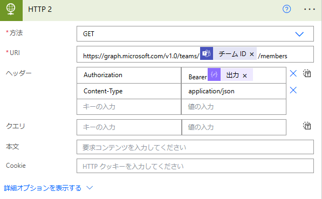Click the 本文 request body field
The width and height of the screenshot is (322, 199).
click(195, 147)
